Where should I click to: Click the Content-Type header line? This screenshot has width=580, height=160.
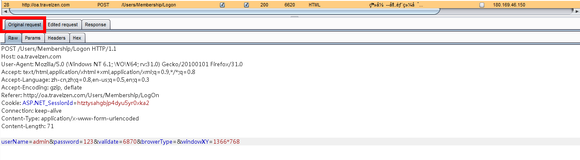(70, 118)
